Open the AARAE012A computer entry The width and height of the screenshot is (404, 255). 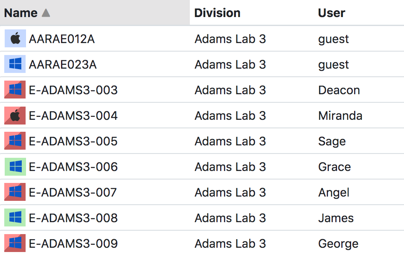[62, 39]
